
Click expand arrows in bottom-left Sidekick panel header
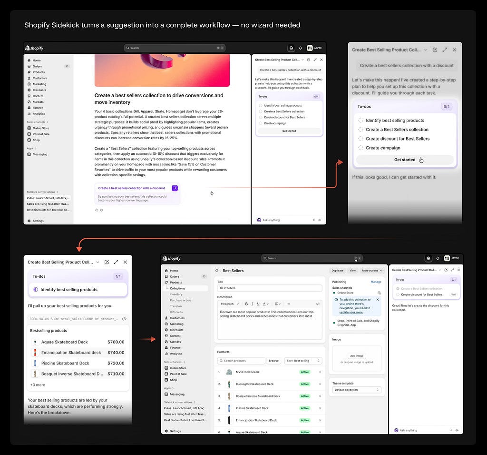pos(116,262)
